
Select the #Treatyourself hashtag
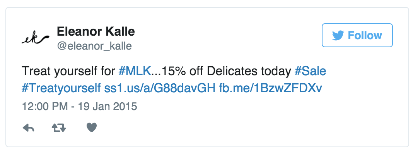(x=61, y=88)
